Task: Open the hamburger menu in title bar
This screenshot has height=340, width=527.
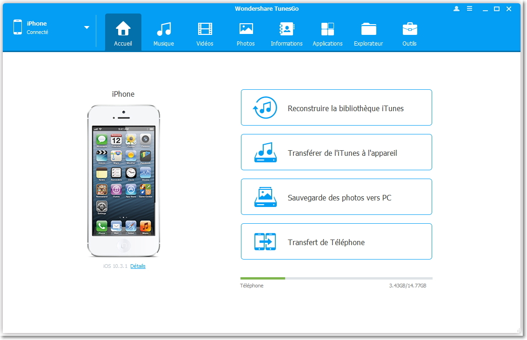Action: [470, 9]
